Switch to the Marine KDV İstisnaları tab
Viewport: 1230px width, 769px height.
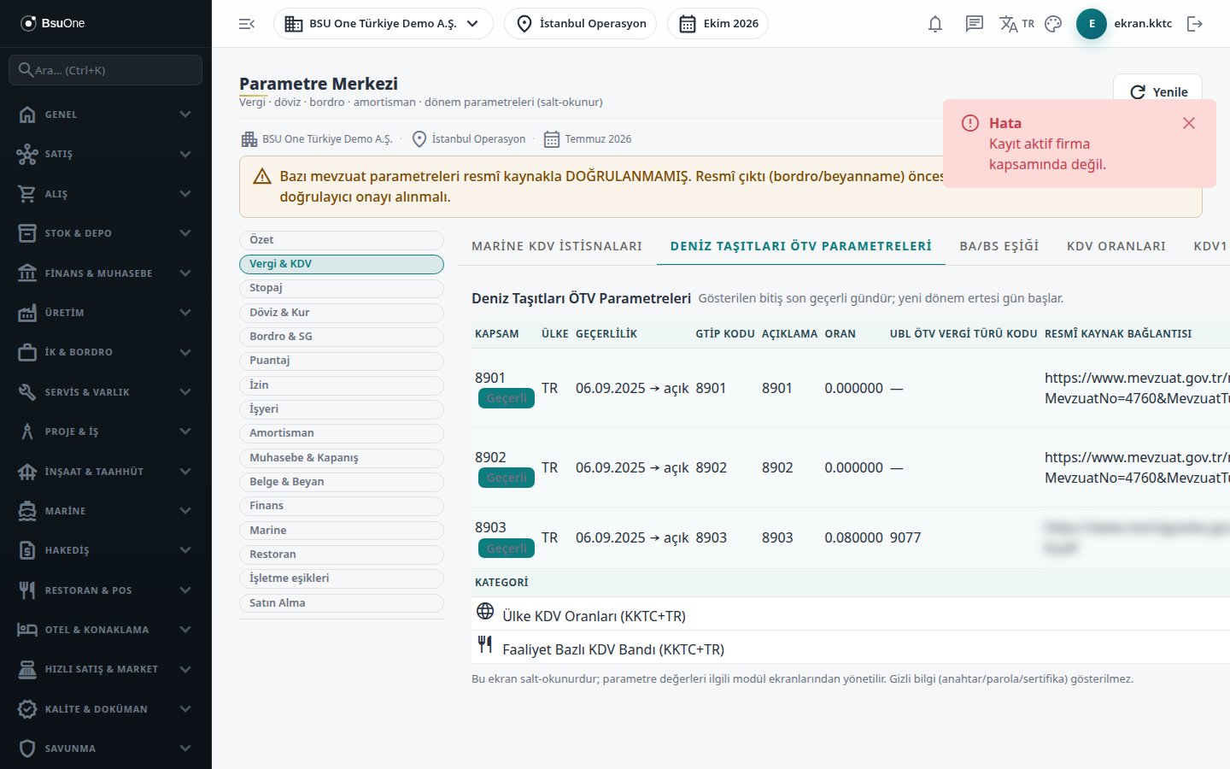point(557,246)
